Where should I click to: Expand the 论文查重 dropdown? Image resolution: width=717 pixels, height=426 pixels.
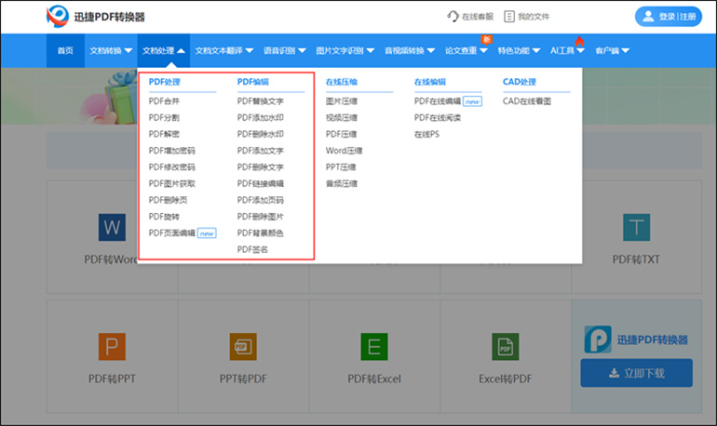pos(467,50)
